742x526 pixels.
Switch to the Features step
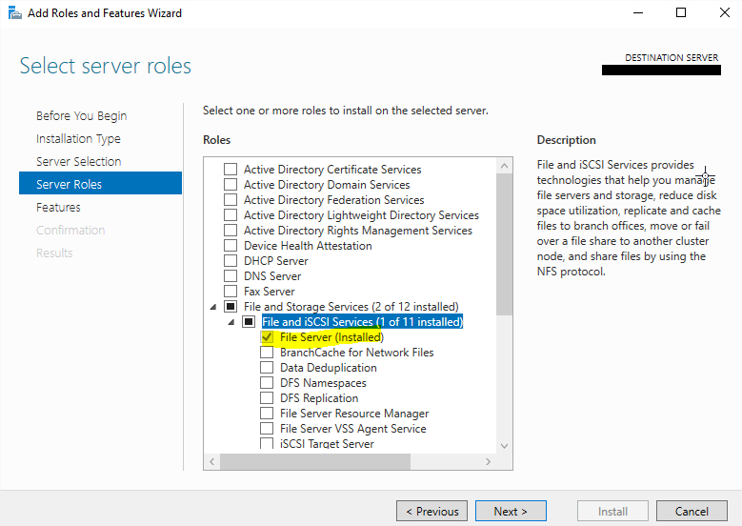click(x=58, y=208)
